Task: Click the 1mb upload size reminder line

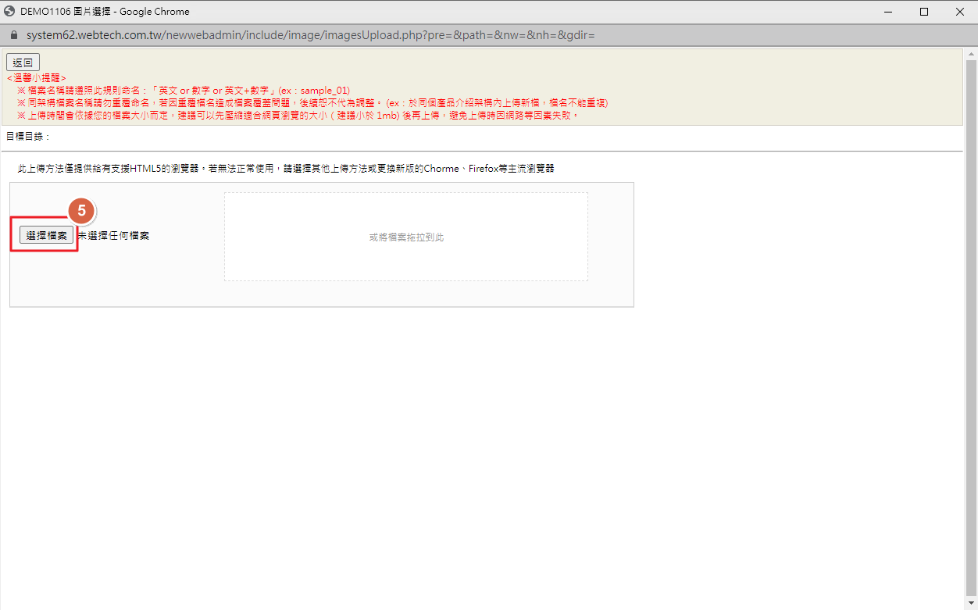Action: (x=297, y=115)
